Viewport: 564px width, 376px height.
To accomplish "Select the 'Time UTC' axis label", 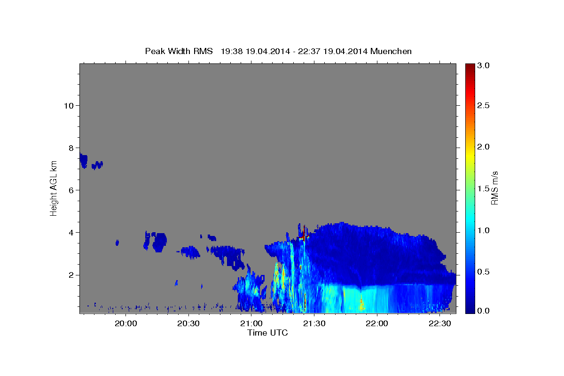I will coord(267,333).
